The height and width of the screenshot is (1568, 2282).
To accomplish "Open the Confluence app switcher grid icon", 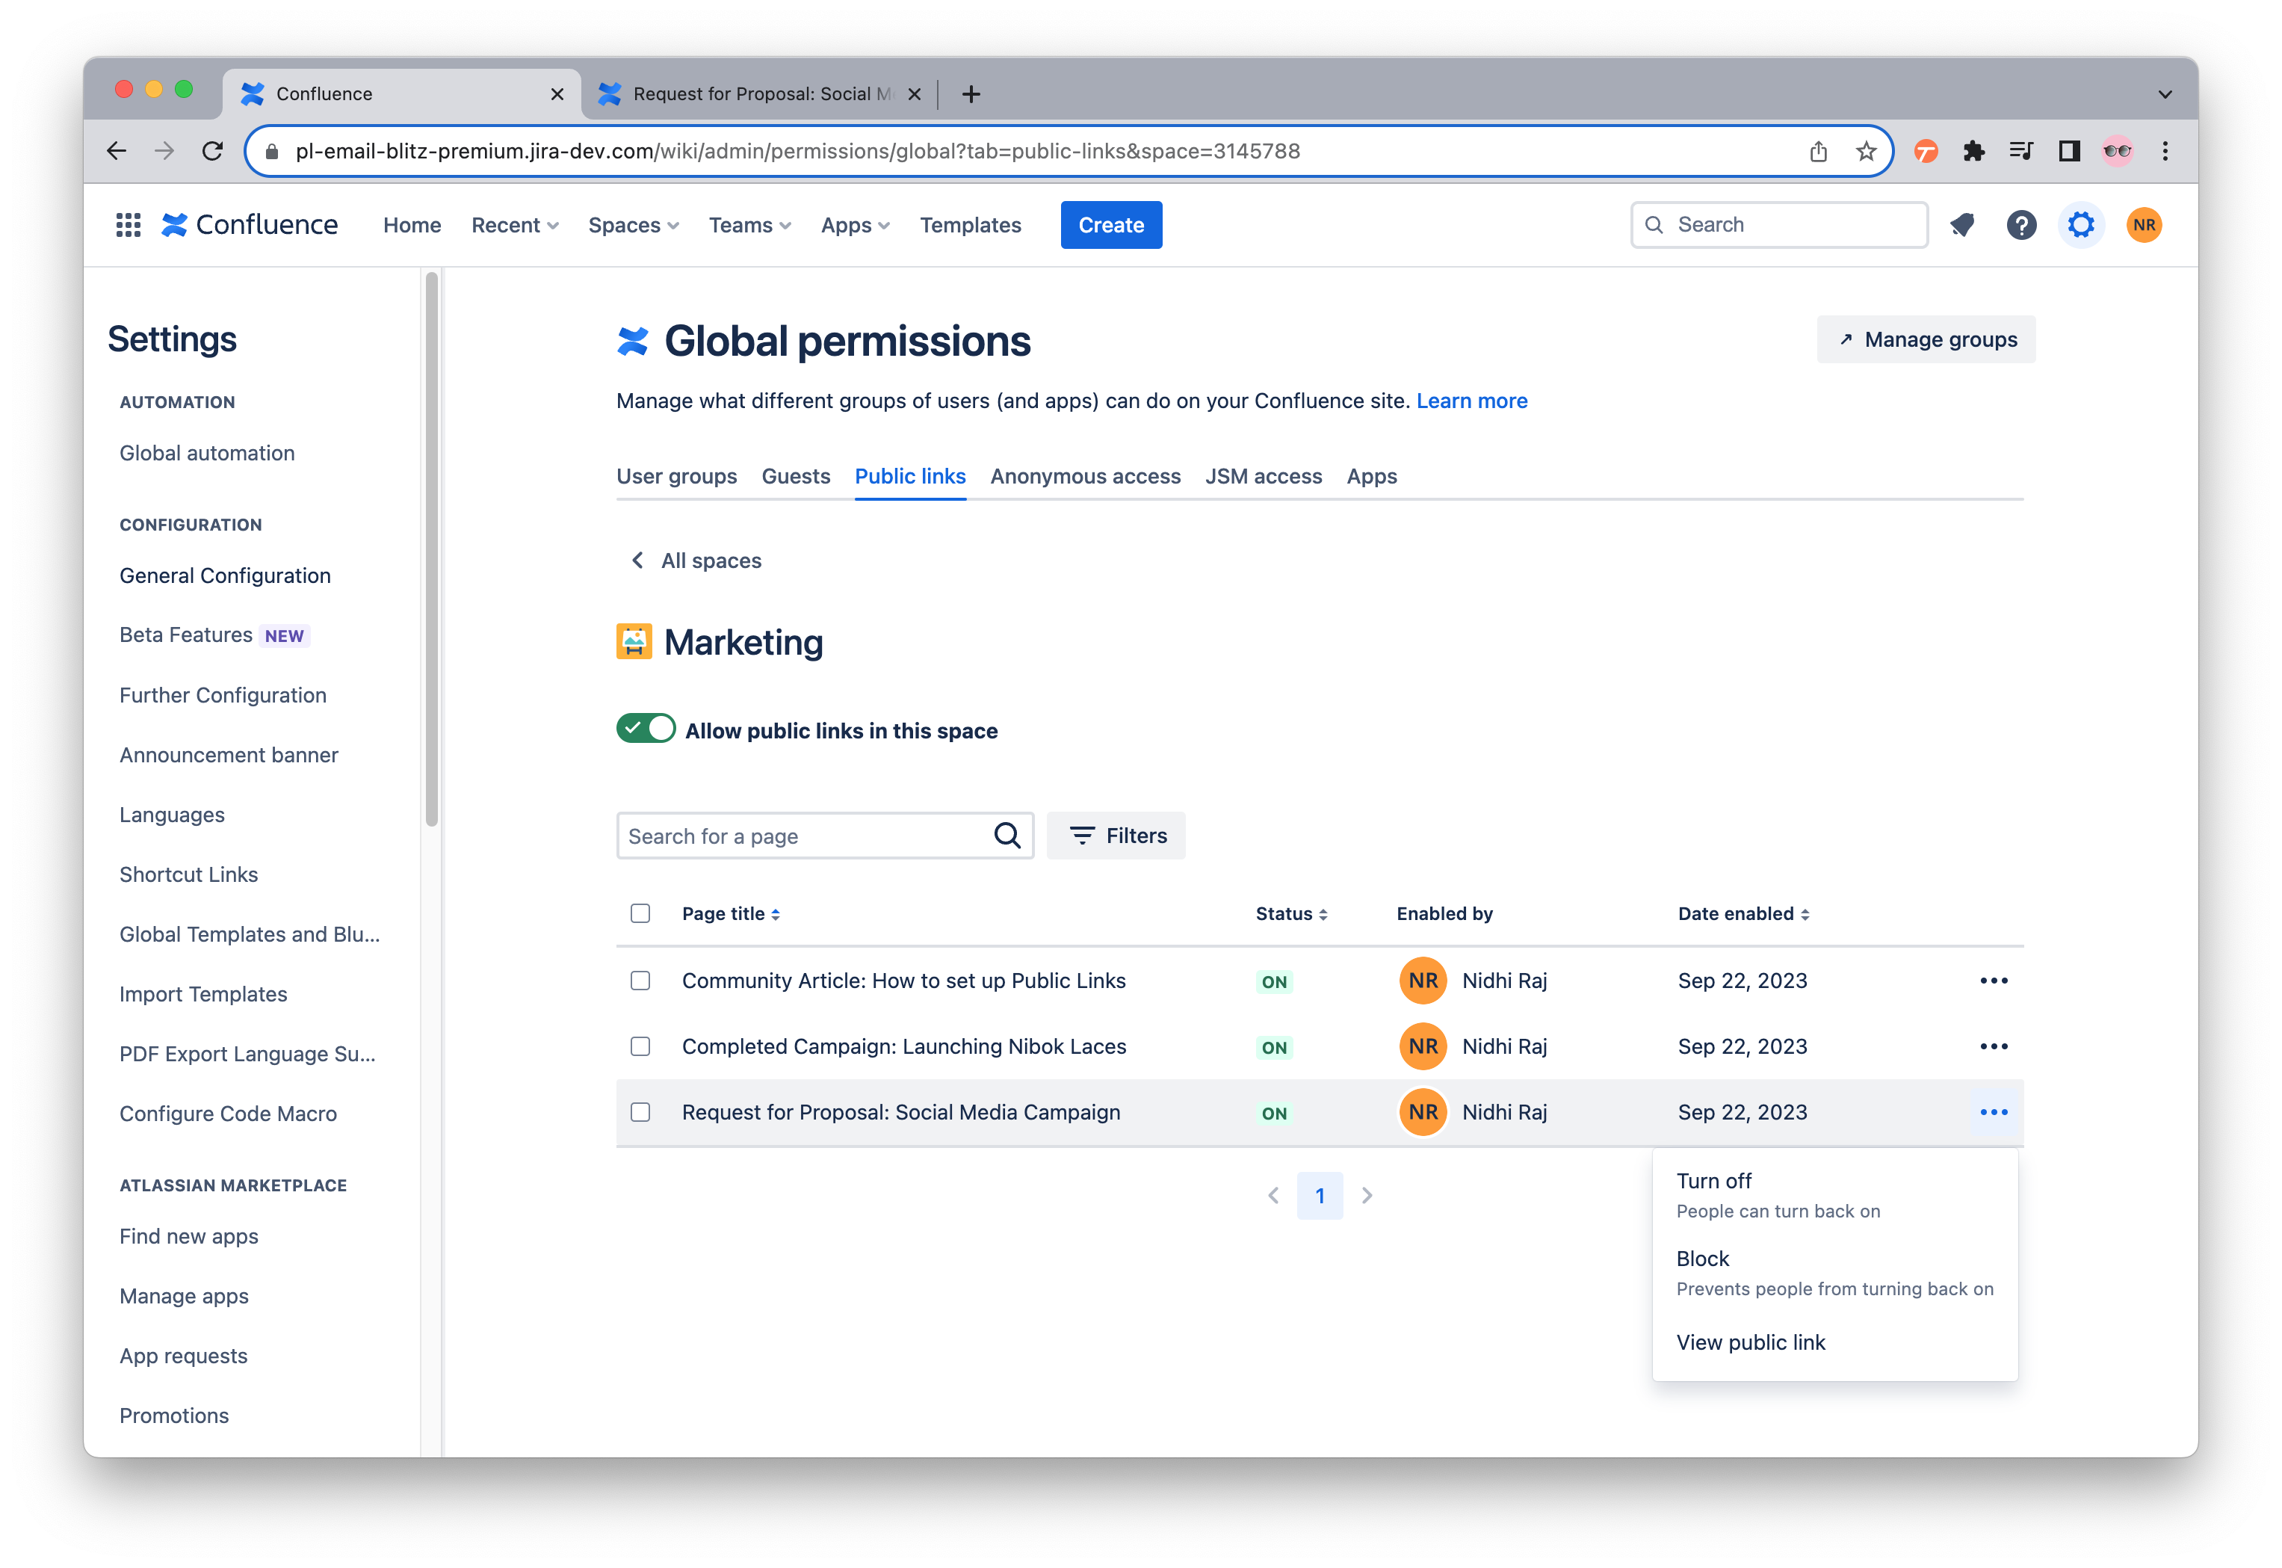I will (x=129, y=224).
